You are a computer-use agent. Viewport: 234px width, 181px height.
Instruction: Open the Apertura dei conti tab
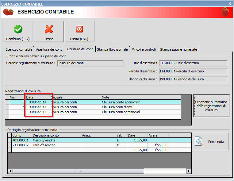(x=49, y=49)
